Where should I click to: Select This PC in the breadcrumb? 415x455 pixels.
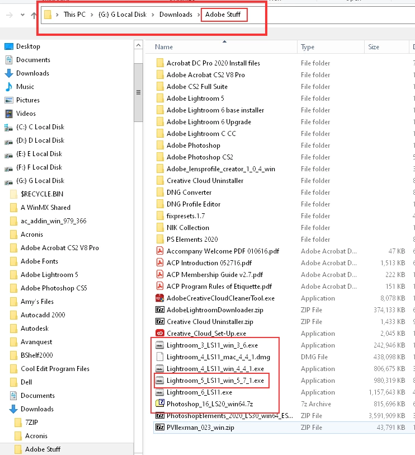coord(74,15)
